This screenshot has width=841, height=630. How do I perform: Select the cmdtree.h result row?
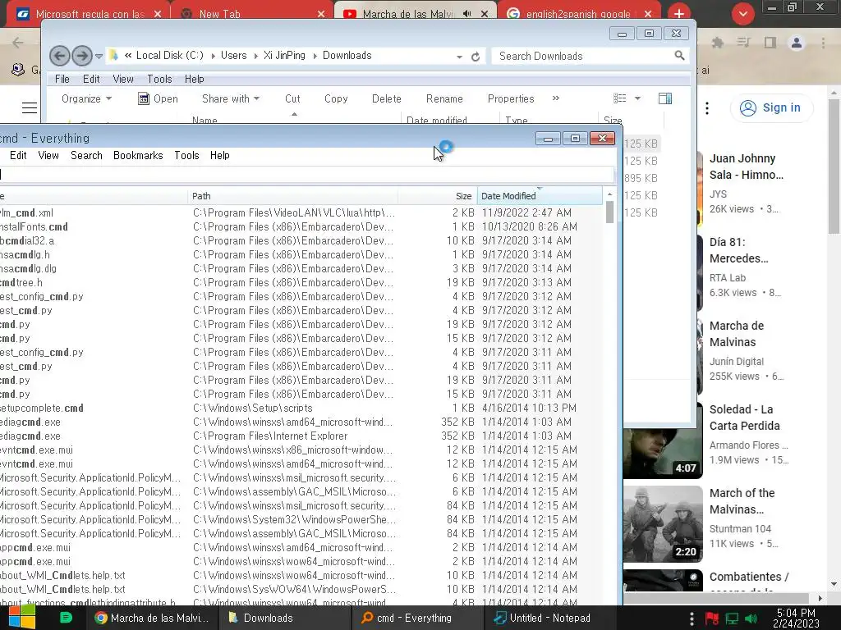click(301, 282)
